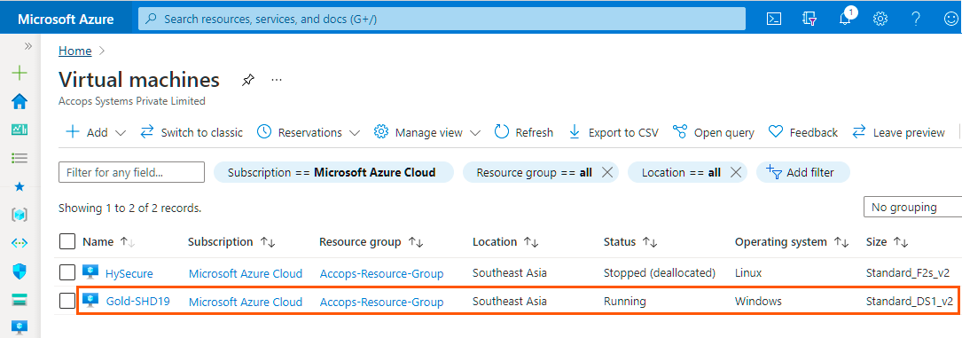Click Open query

713,132
